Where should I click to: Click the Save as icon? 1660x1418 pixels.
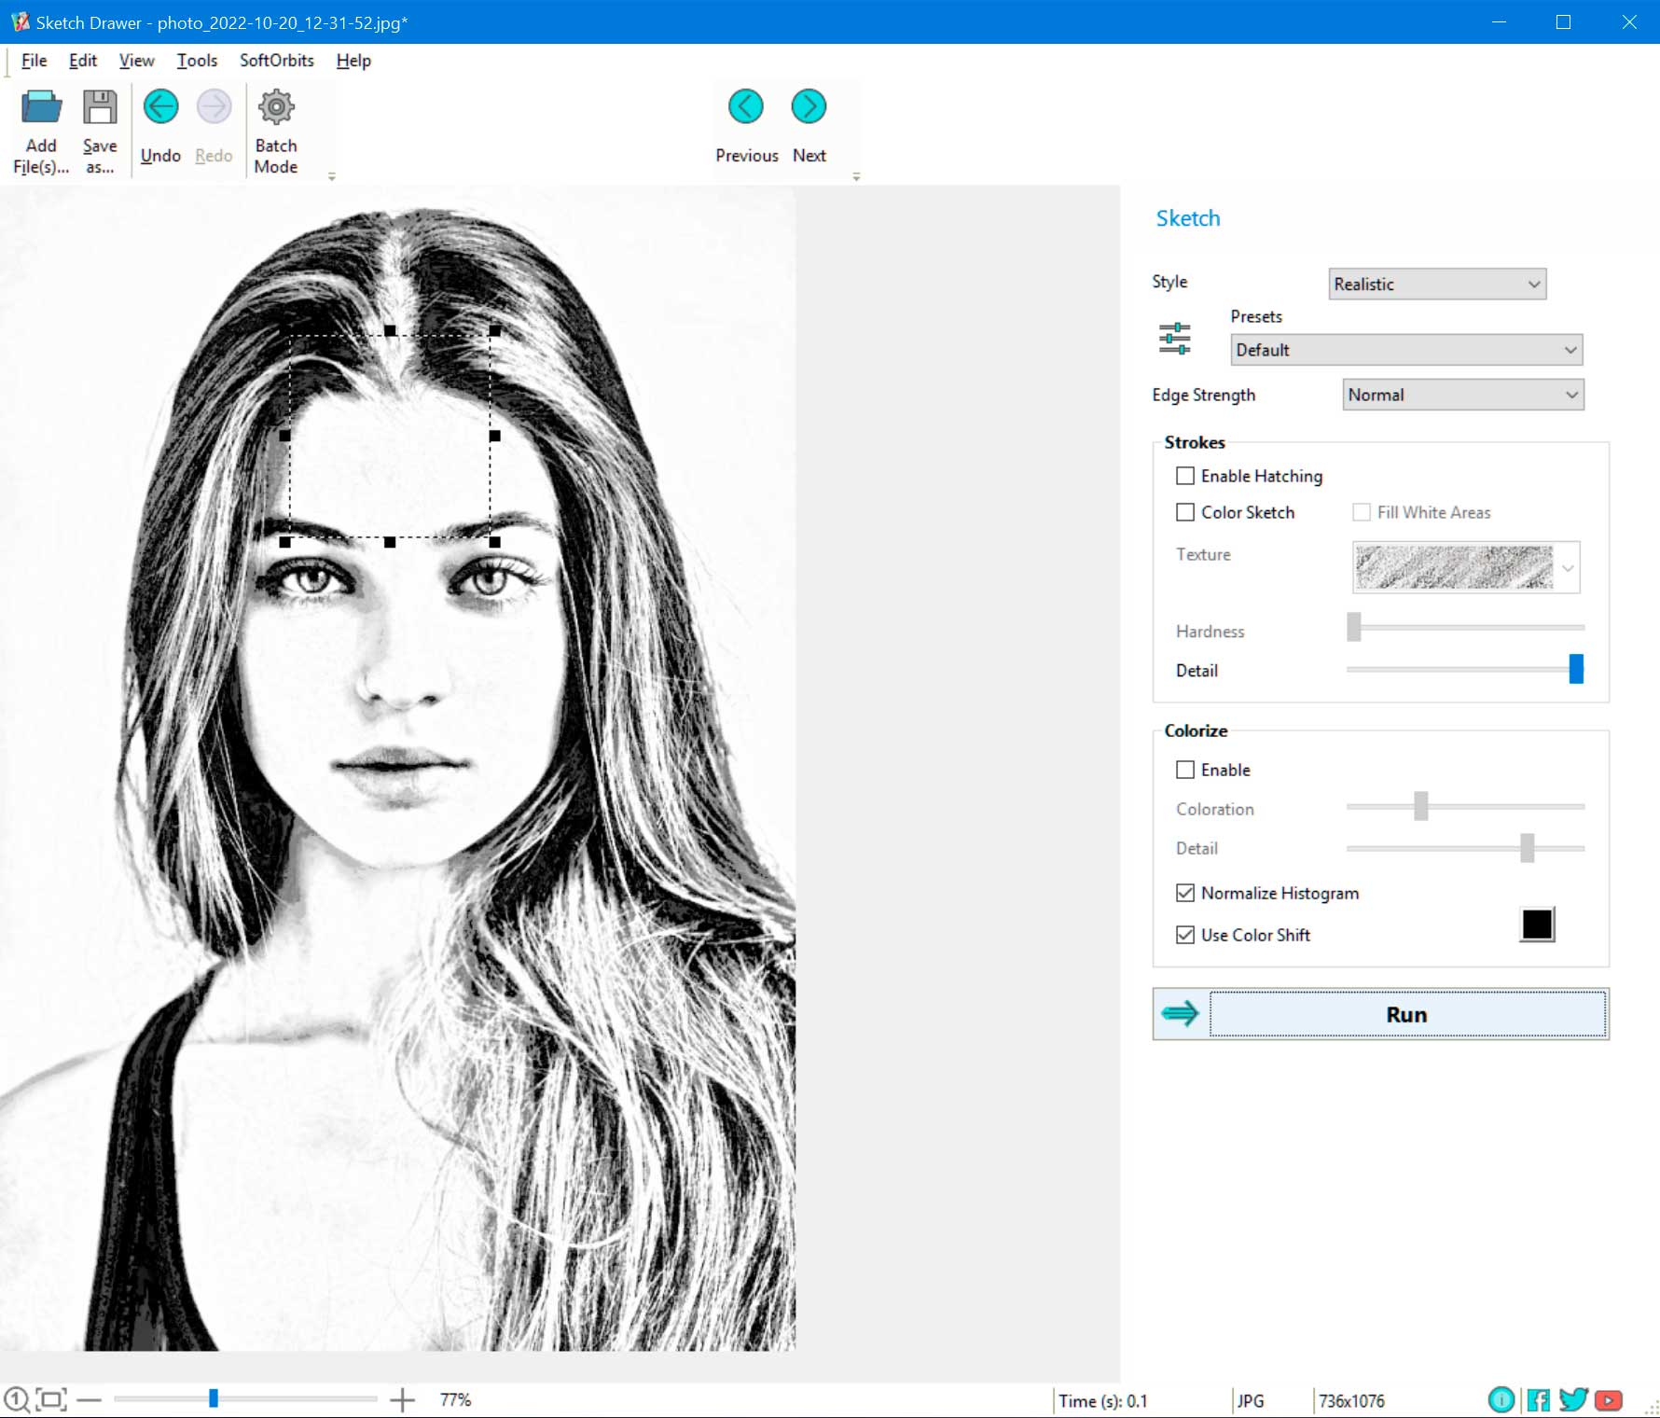click(99, 105)
